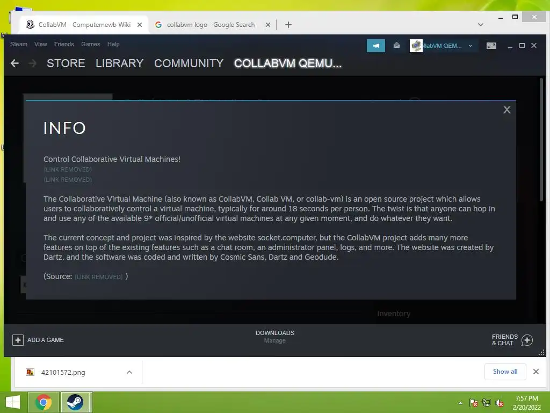Screen dimensions: 550x413
Task: Open the Steam inbox envelope icon
Action: tap(397, 45)
